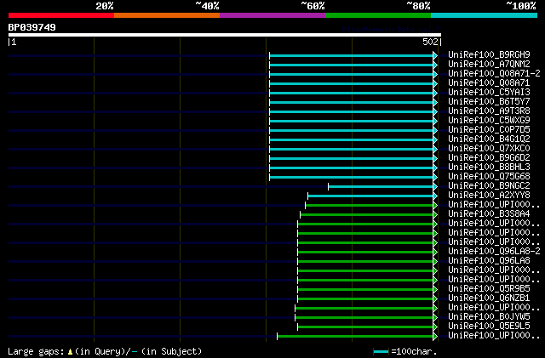Image resolution: width=545 pixels, height=358 pixels.
Task: Click the cyan alignment bar for UniRef100_C5YAI3
Action: (x=351, y=93)
